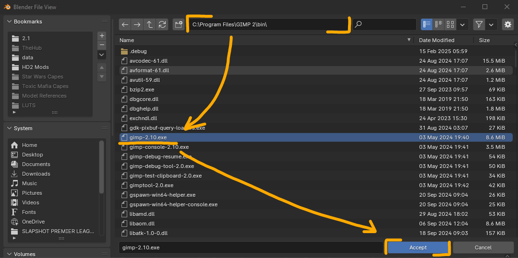Select gimp-console-2.10.exe in the file list
The image size is (518, 258).
tap(159, 147)
